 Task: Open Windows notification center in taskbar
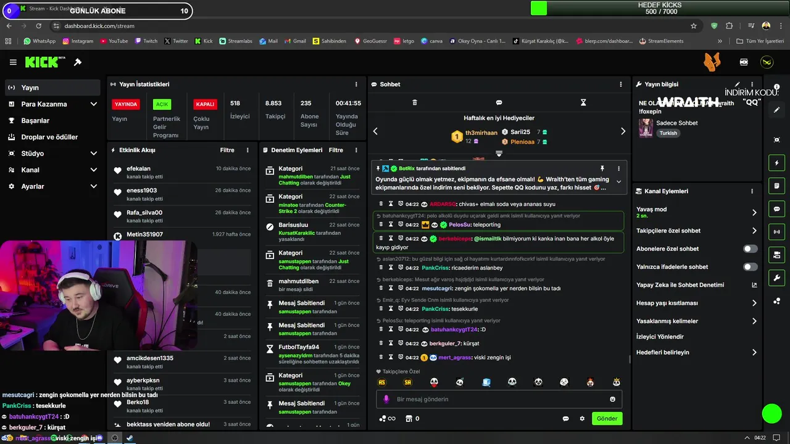point(776,438)
